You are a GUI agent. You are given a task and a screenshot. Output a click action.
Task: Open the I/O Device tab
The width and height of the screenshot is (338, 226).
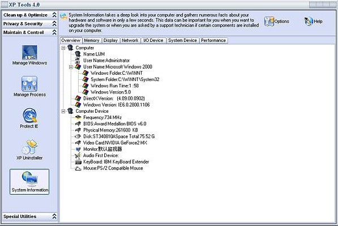[153, 40]
